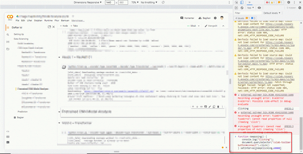Screen dimensions: 303x154
Task: Move the cell up with the arrow icon
Action: click(193, 107)
